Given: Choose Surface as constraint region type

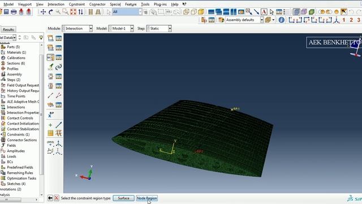Looking at the screenshot, I should point(123,198).
